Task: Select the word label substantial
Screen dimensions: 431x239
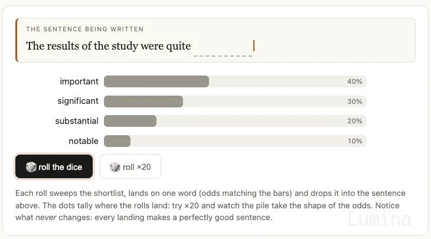Action: coord(77,121)
